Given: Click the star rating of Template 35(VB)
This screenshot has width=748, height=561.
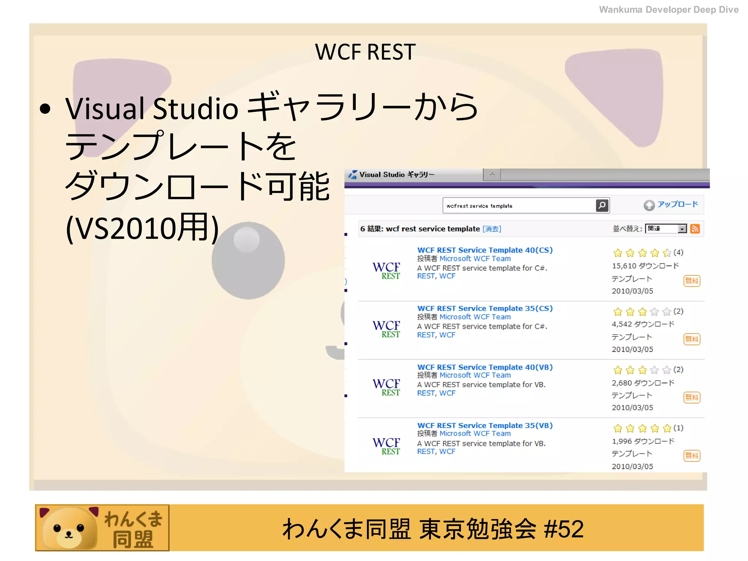Looking at the screenshot, I should [x=642, y=428].
